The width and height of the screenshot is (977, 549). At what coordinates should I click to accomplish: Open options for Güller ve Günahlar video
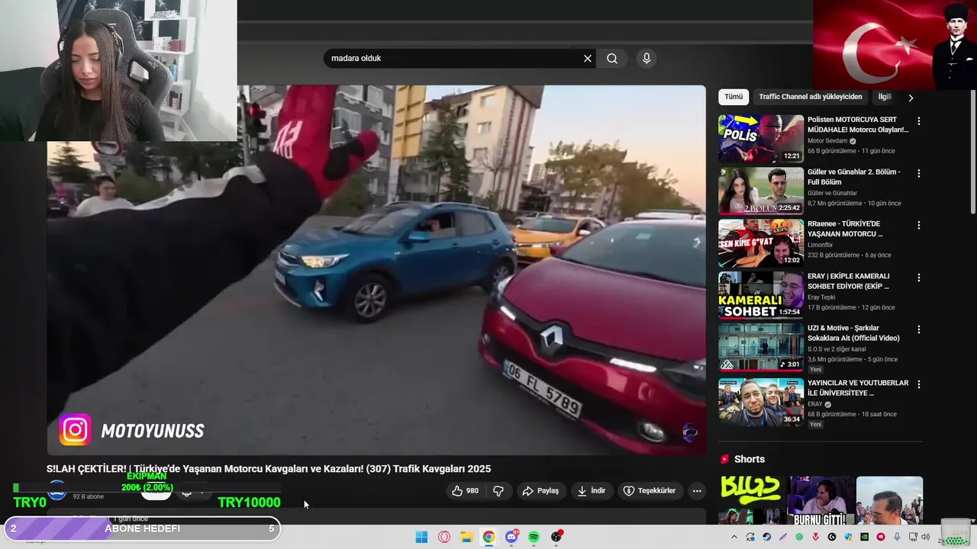click(x=919, y=173)
